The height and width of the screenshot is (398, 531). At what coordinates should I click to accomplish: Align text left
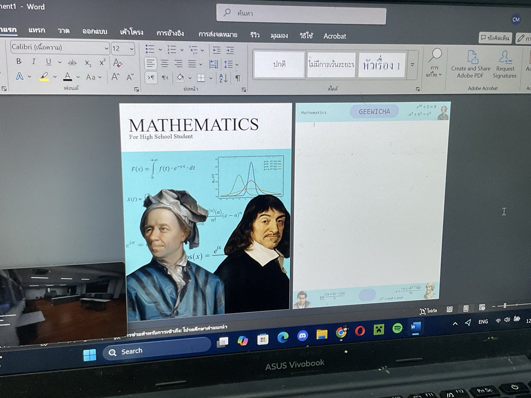click(x=151, y=63)
